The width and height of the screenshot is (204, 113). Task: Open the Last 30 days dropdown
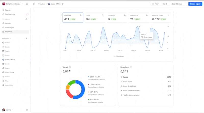179,4
